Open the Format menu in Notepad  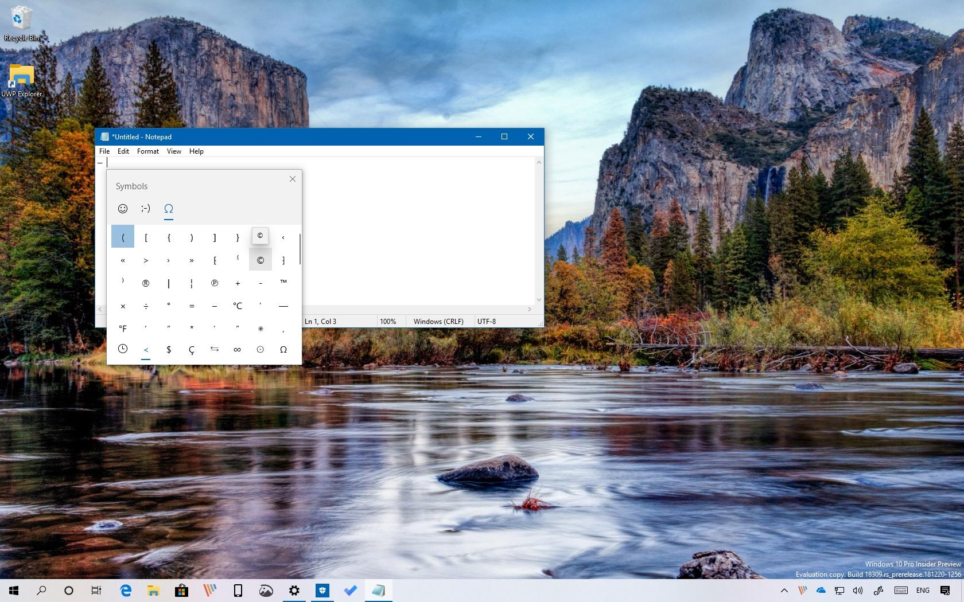click(x=147, y=151)
